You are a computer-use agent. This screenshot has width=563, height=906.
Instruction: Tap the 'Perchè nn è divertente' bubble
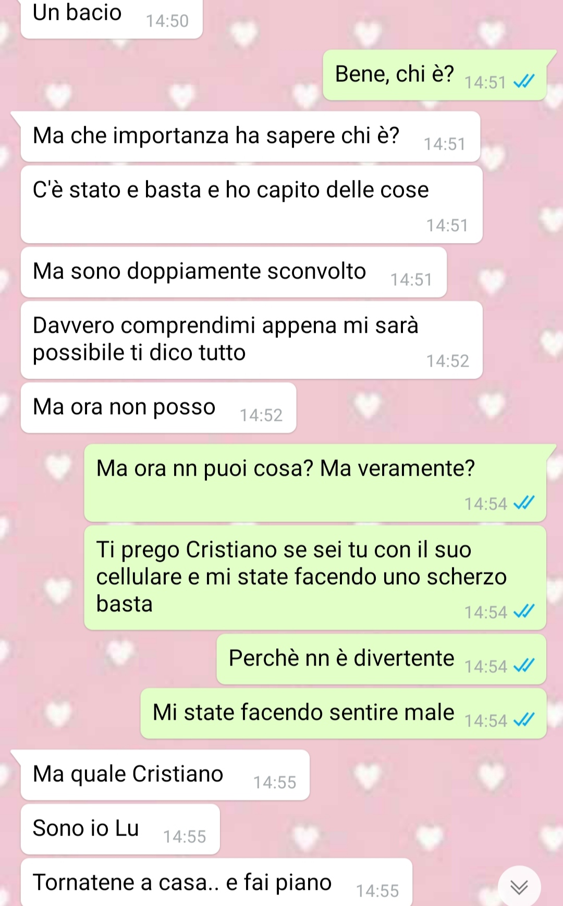(x=382, y=659)
